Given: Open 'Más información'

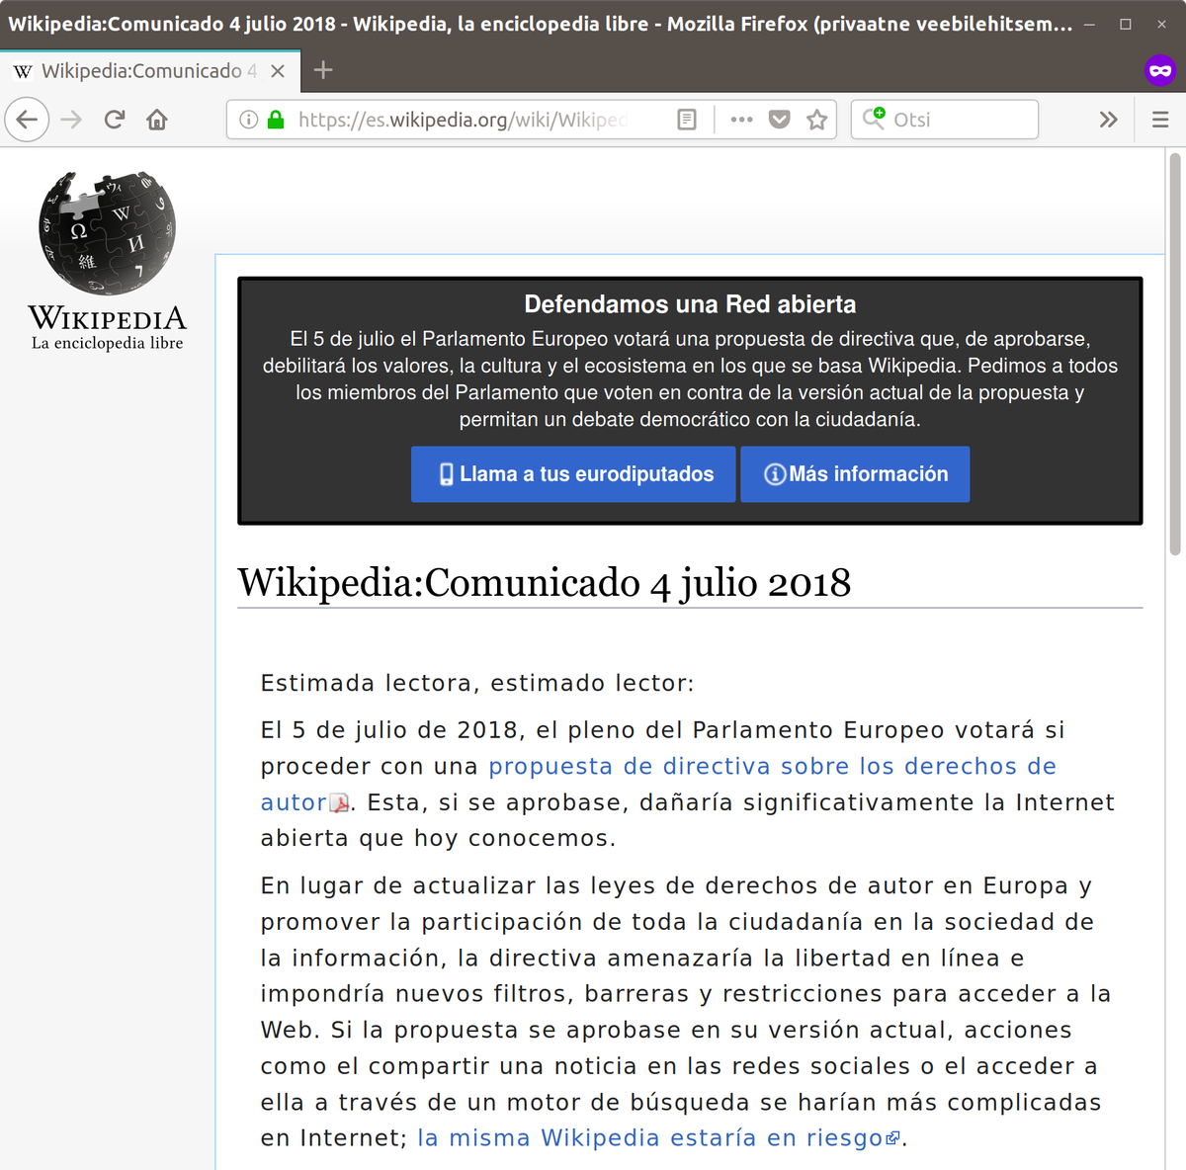Looking at the screenshot, I should [x=854, y=473].
